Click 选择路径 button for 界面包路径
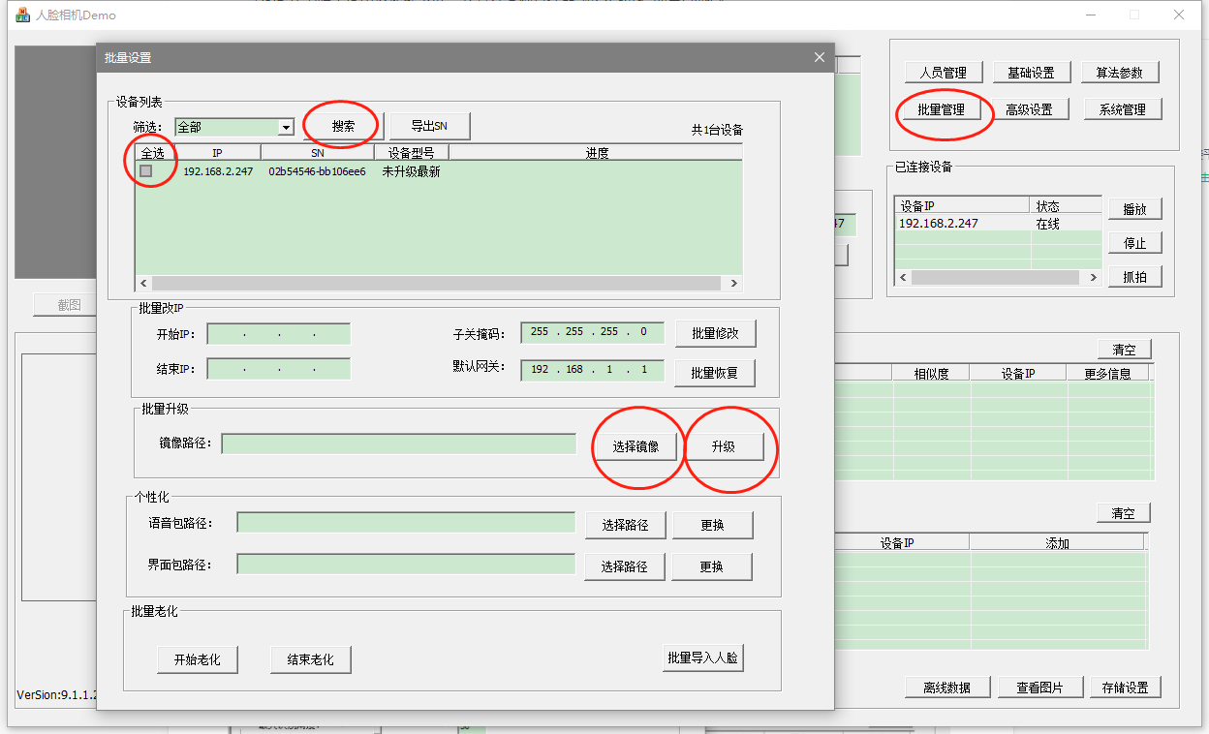 [x=624, y=566]
